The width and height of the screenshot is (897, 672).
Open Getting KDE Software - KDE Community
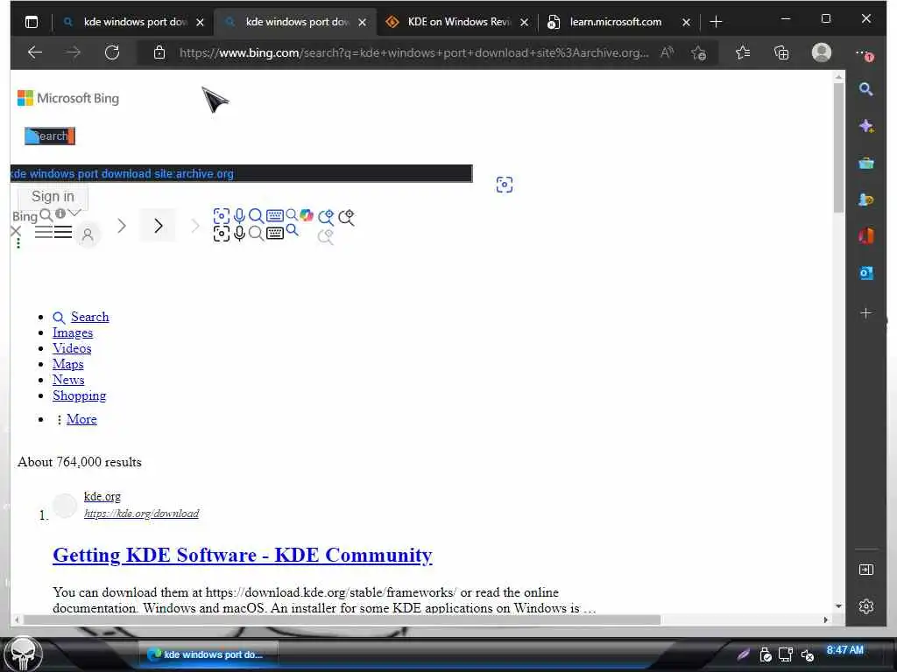[243, 555]
